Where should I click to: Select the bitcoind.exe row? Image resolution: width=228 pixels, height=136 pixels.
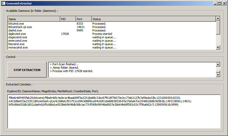click(112, 24)
